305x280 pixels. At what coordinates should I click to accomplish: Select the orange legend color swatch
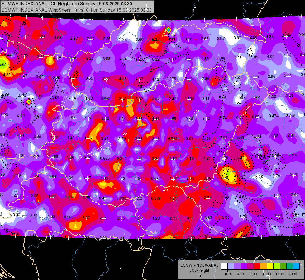tap(264, 266)
